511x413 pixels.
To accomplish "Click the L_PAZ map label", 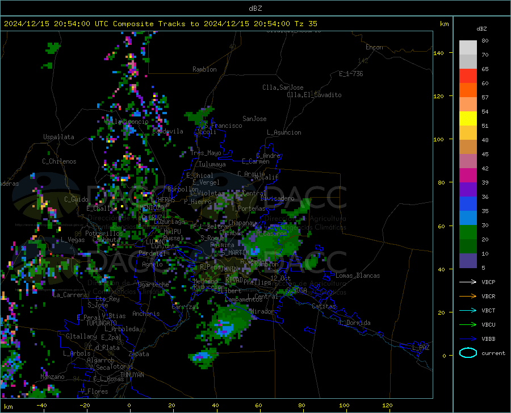I will click(421, 348).
